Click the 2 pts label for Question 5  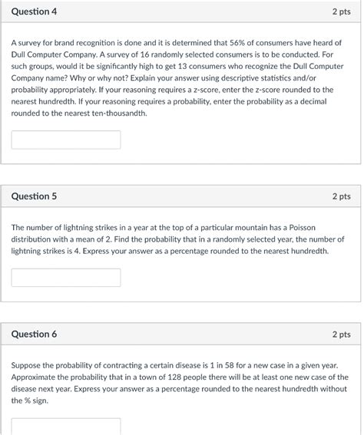pyautogui.click(x=341, y=196)
